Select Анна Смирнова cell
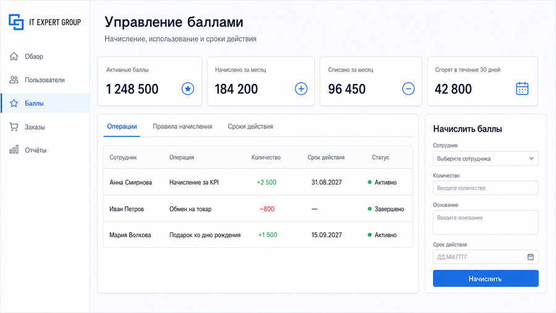Image resolution: width=556 pixels, height=313 pixels. point(130,182)
